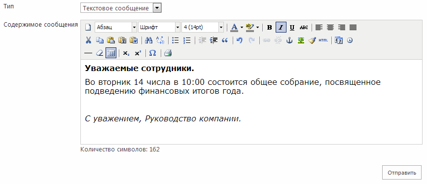Viewport: 427px width, 184px height.
Task: Insert time with clock icon
Action: (x=350, y=40)
